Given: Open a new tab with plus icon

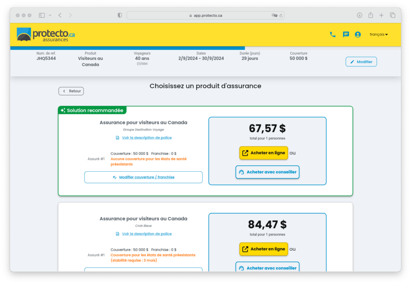Looking at the screenshot, I should tap(381, 15).
